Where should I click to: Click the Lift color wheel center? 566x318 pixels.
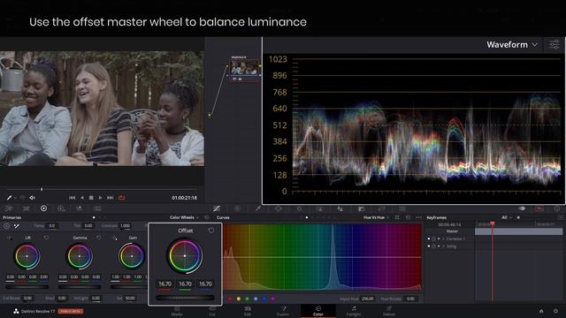[27, 256]
